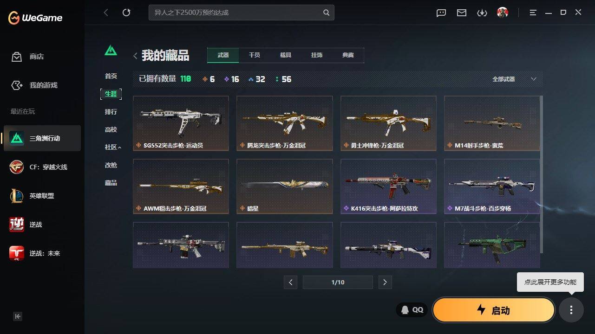The image size is (595, 334).
Task: Expand the 社区 submenu chevron
Action: (x=119, y=148)
